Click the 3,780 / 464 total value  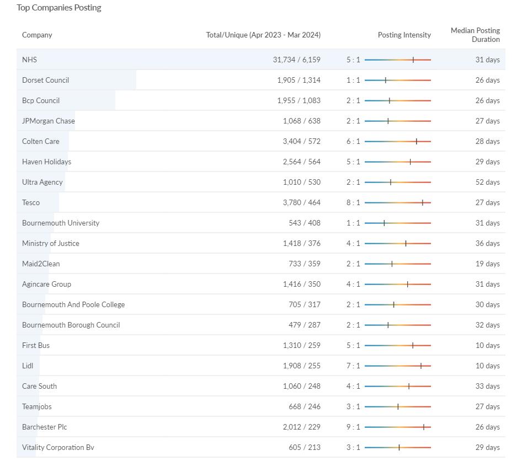tap(302, 202)
